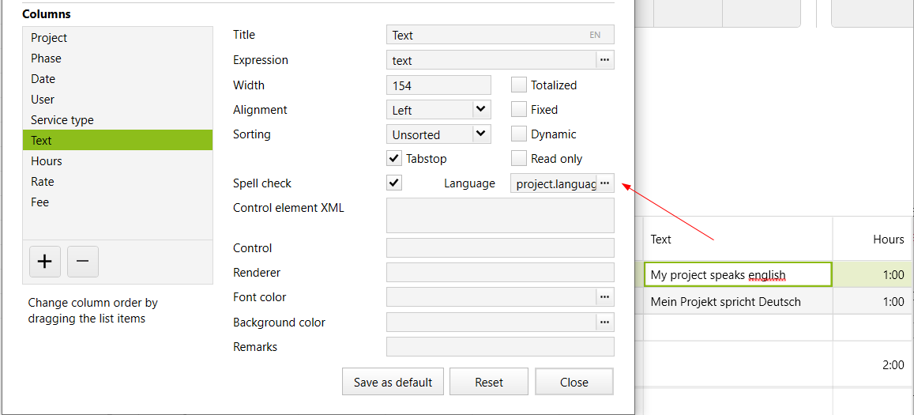Uncheck the Tabstop option
914x415 pixels.
click(x=394, y=159)
